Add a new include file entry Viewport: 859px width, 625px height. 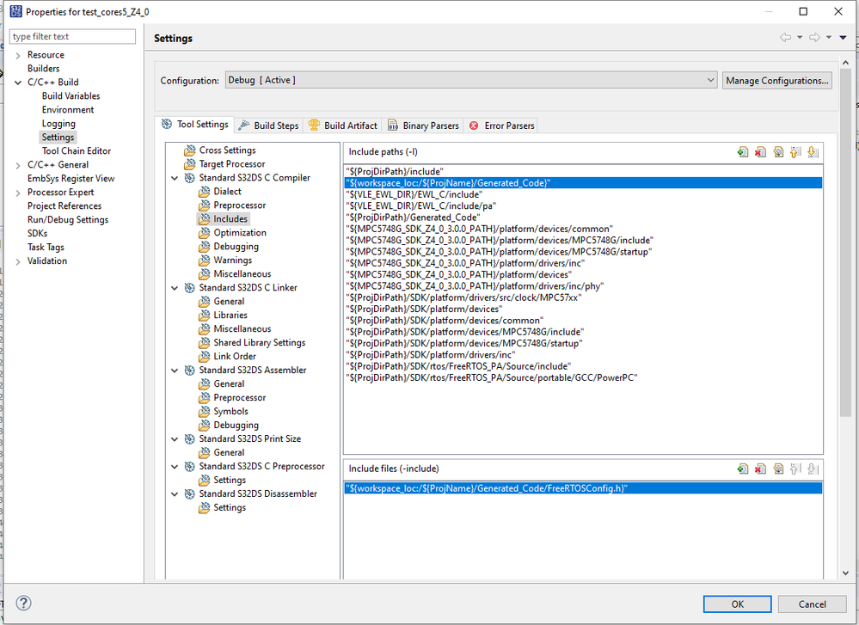click(743, 469)
